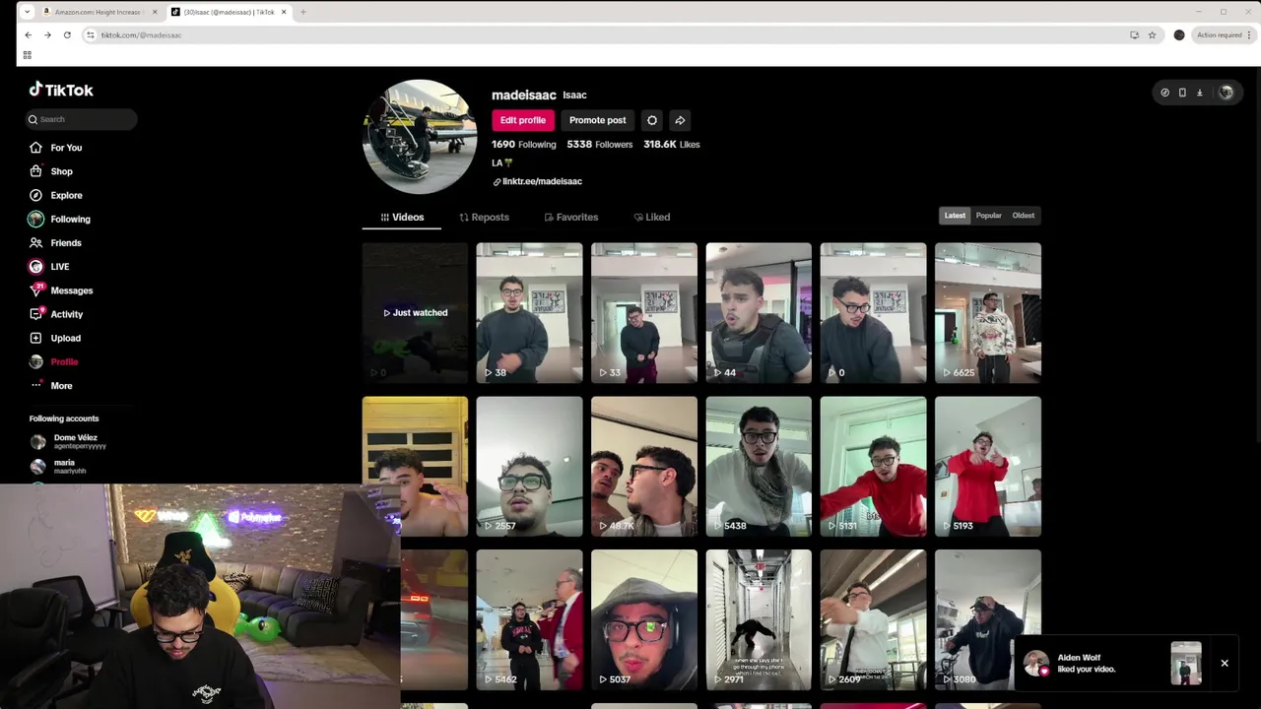Screen dimensions: 1261x709
Task: Open the video with 2557 views
Action: pyautogui.click(x=529, y=467)
